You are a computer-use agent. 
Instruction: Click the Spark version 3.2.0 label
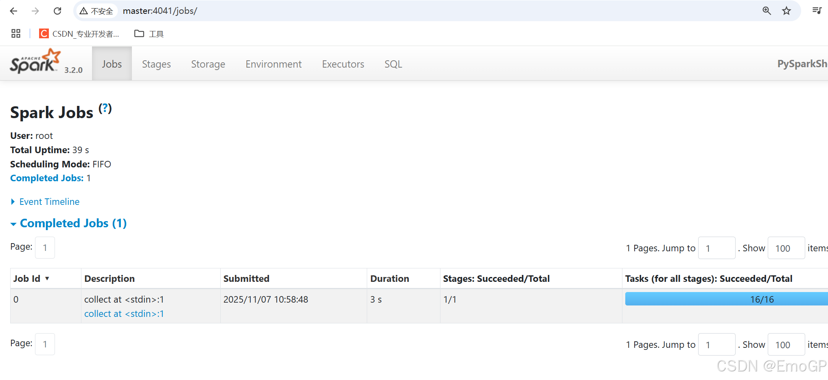[73, 70]
